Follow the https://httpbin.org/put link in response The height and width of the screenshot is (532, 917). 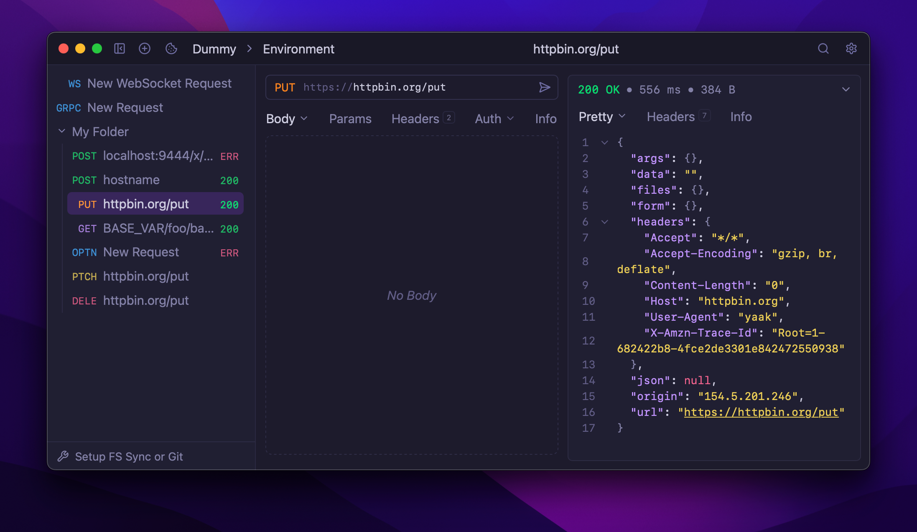click(x=761, y=412)
